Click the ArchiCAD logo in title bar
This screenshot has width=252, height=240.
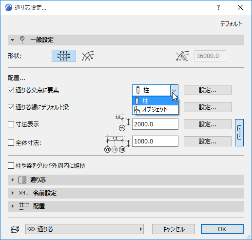8,7
